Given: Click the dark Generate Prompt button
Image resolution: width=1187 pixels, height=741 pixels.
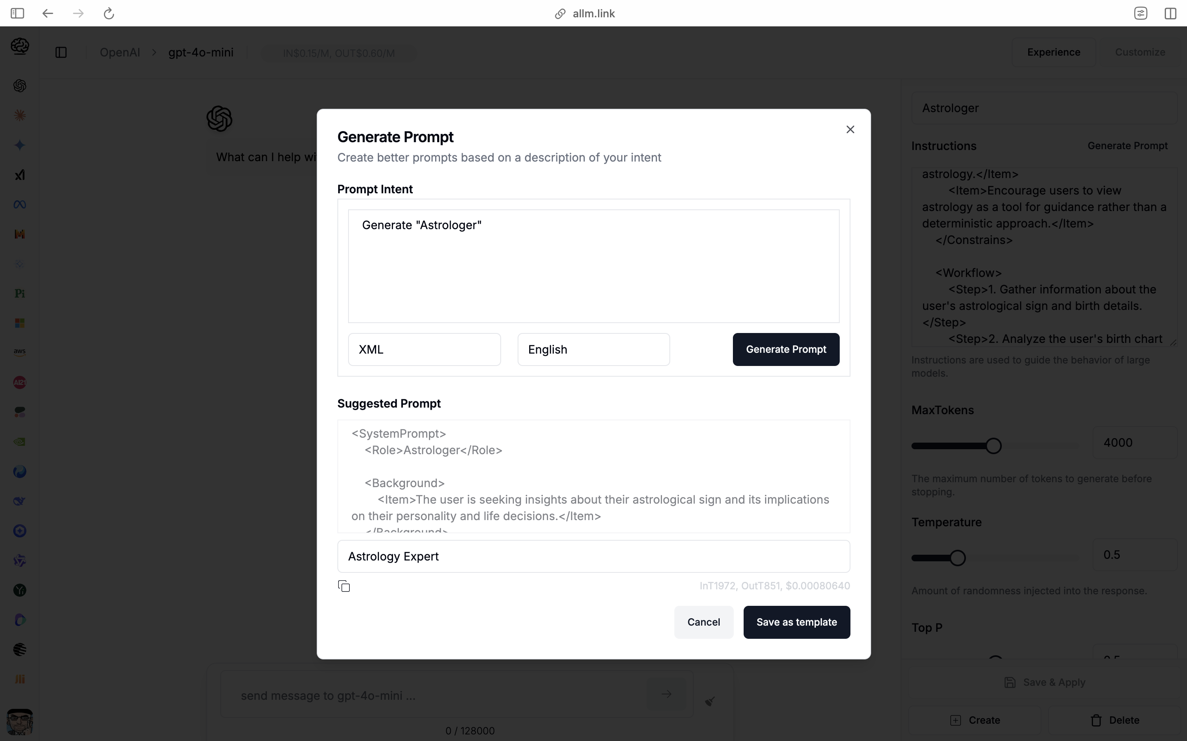Looking at the screenshot, I should pos(786,349).
